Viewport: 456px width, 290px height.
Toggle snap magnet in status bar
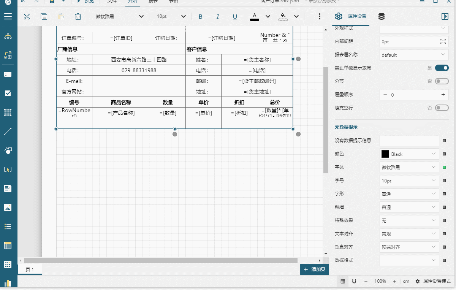tap(354, 281)
